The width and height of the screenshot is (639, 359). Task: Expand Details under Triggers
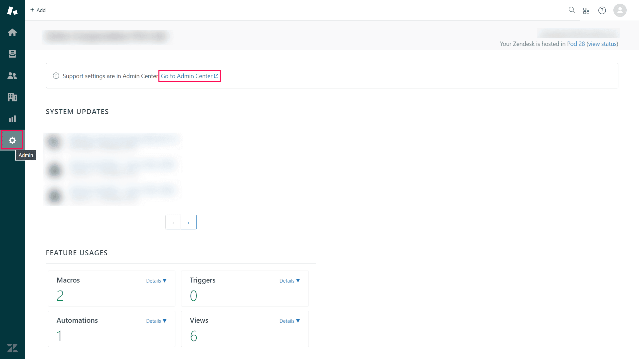[289, 281]
